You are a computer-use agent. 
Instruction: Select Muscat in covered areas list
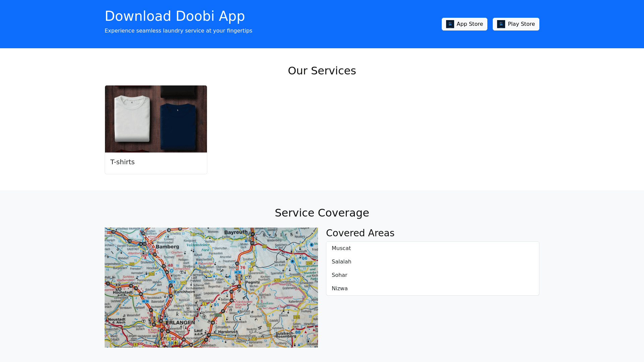341,248
